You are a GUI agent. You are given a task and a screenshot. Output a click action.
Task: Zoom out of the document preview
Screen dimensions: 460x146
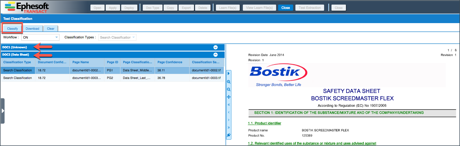(229, 89)
